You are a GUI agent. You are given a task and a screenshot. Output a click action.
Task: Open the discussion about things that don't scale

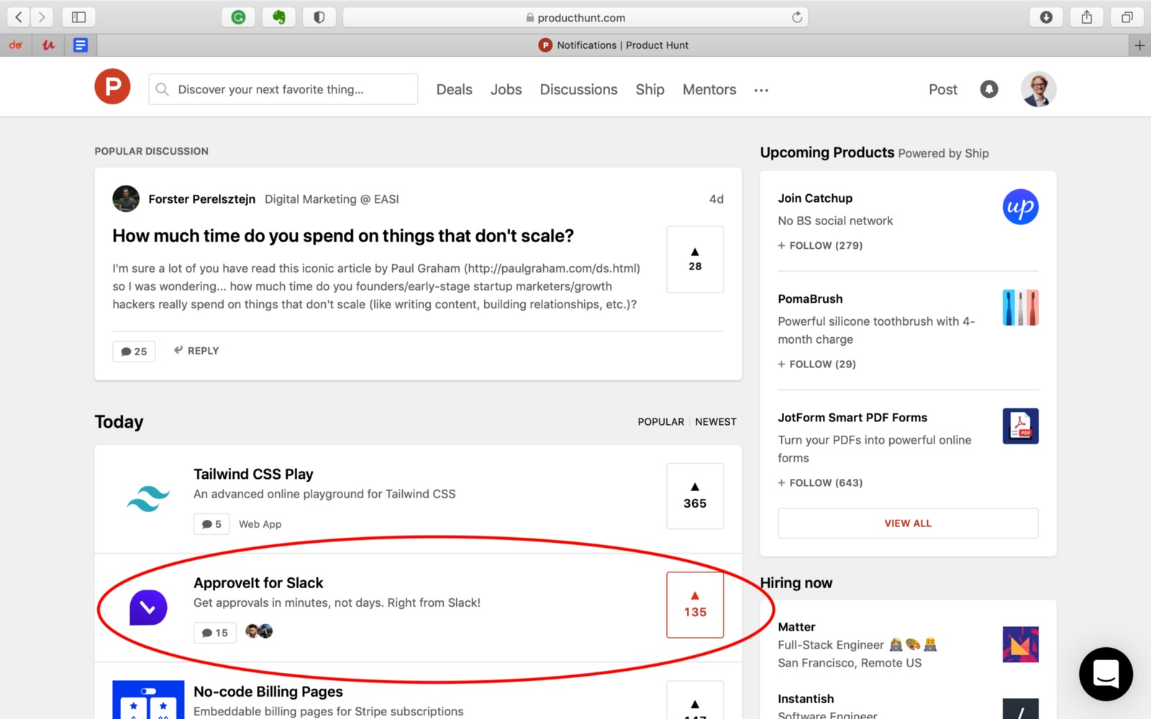(x=343, y=236)
